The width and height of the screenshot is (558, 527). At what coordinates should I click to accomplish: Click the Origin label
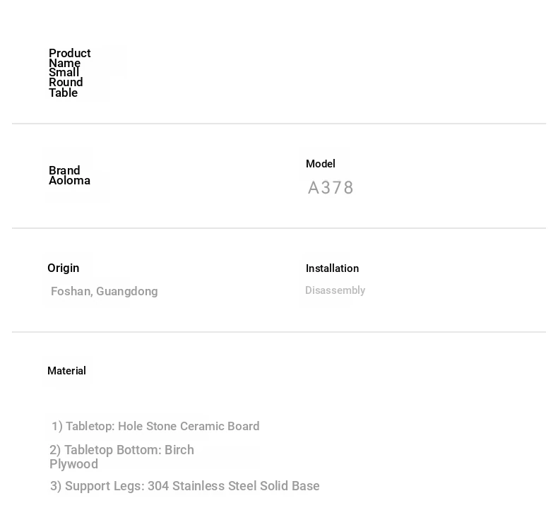click(64, 268)
